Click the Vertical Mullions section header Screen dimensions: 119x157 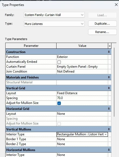[x=58, y=129]
